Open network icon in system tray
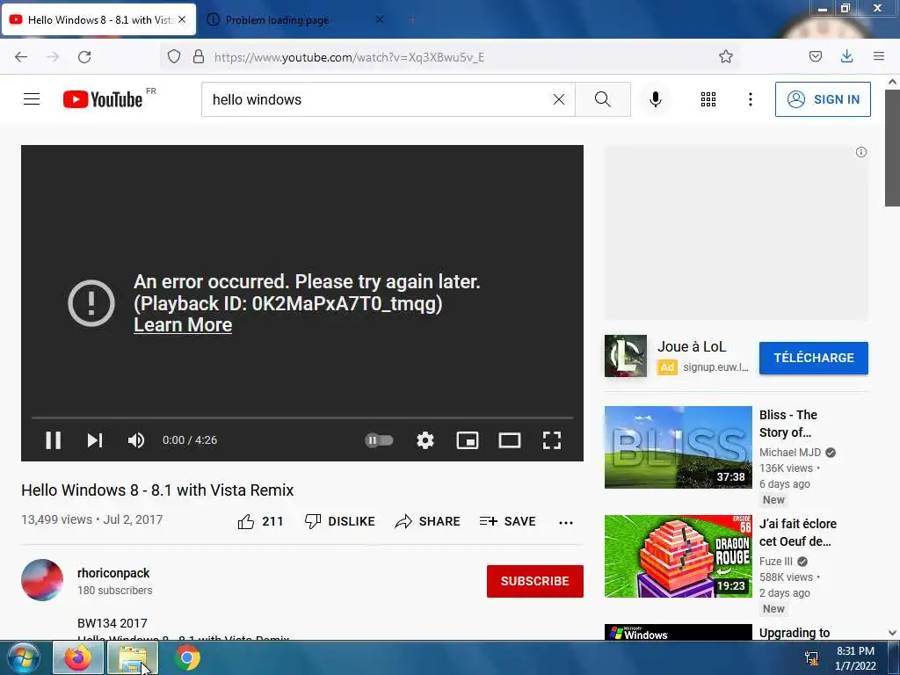Image resolution: width=900 pixels, height=675 pixels. pos(811,657)
